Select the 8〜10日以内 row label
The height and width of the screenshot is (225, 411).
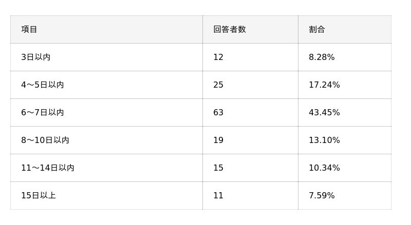[45, 140]
